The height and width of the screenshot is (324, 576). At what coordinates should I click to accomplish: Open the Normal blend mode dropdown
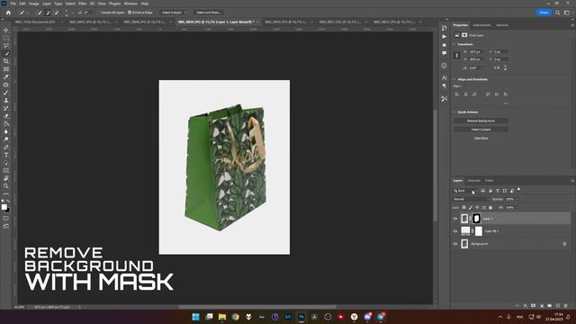tap(471, 199)
